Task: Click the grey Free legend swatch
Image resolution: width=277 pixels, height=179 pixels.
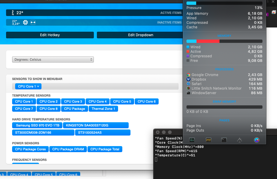Action: point(188,61)
